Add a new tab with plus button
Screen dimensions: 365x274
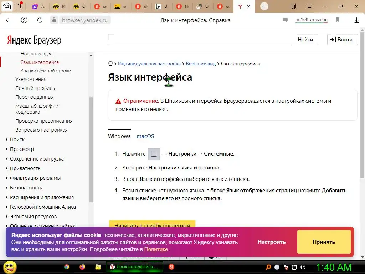(x=264, y=6)
